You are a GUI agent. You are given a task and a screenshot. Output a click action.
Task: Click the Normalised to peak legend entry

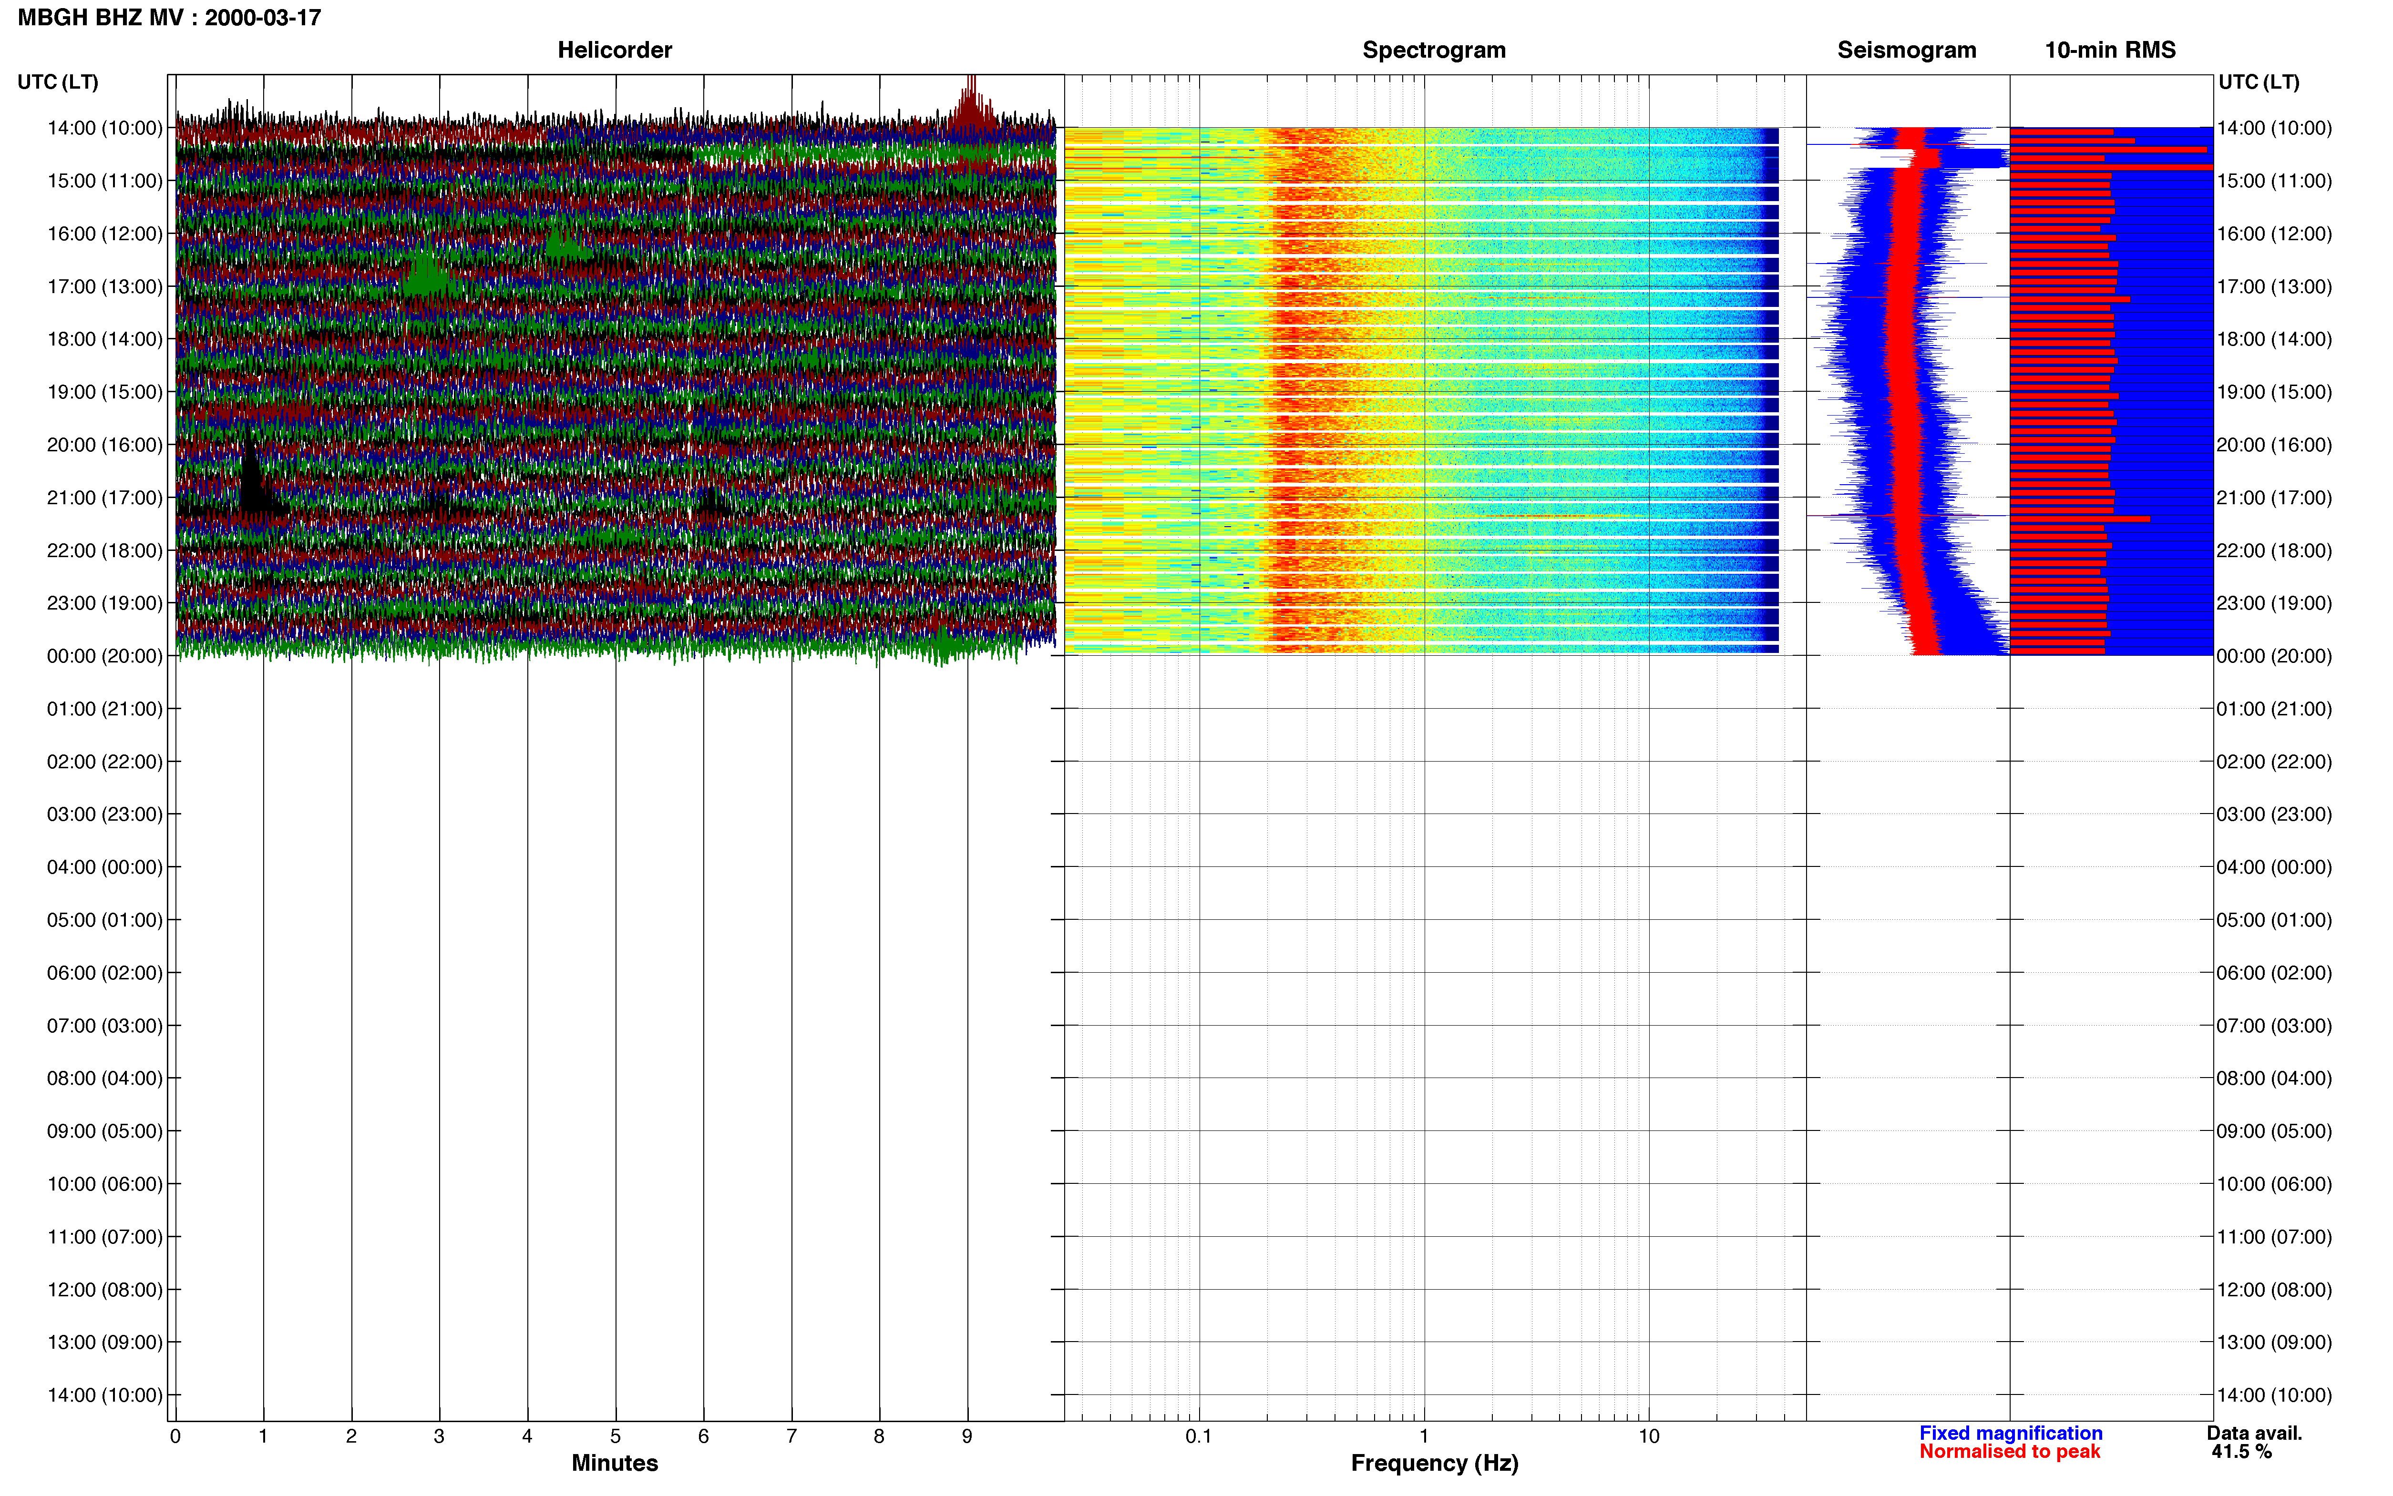2009,1452
